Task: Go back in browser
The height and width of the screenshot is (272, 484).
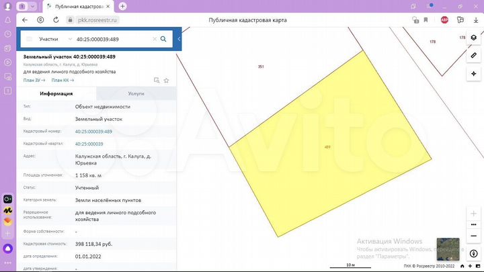Action: click(x=25, y=20)
